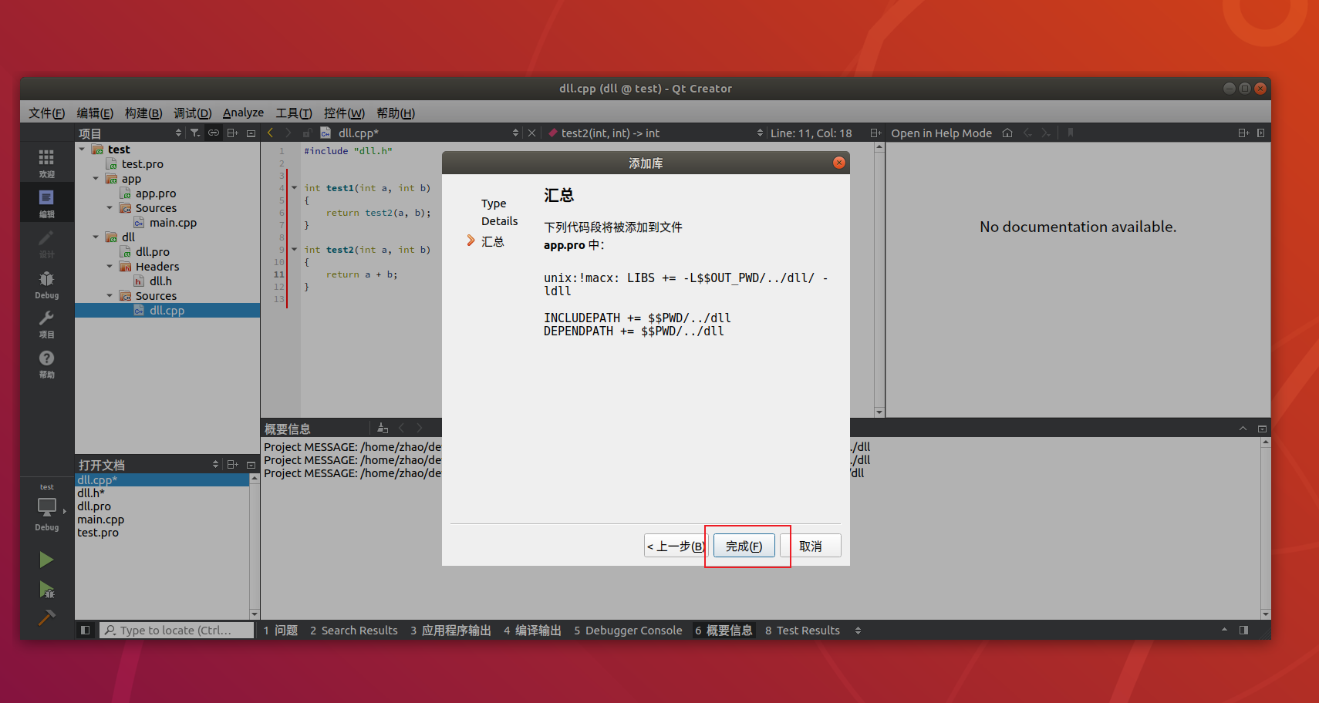Screen dimensions: 1319x703
Task: Split the help pane
Action: [x=1243, y=133]
